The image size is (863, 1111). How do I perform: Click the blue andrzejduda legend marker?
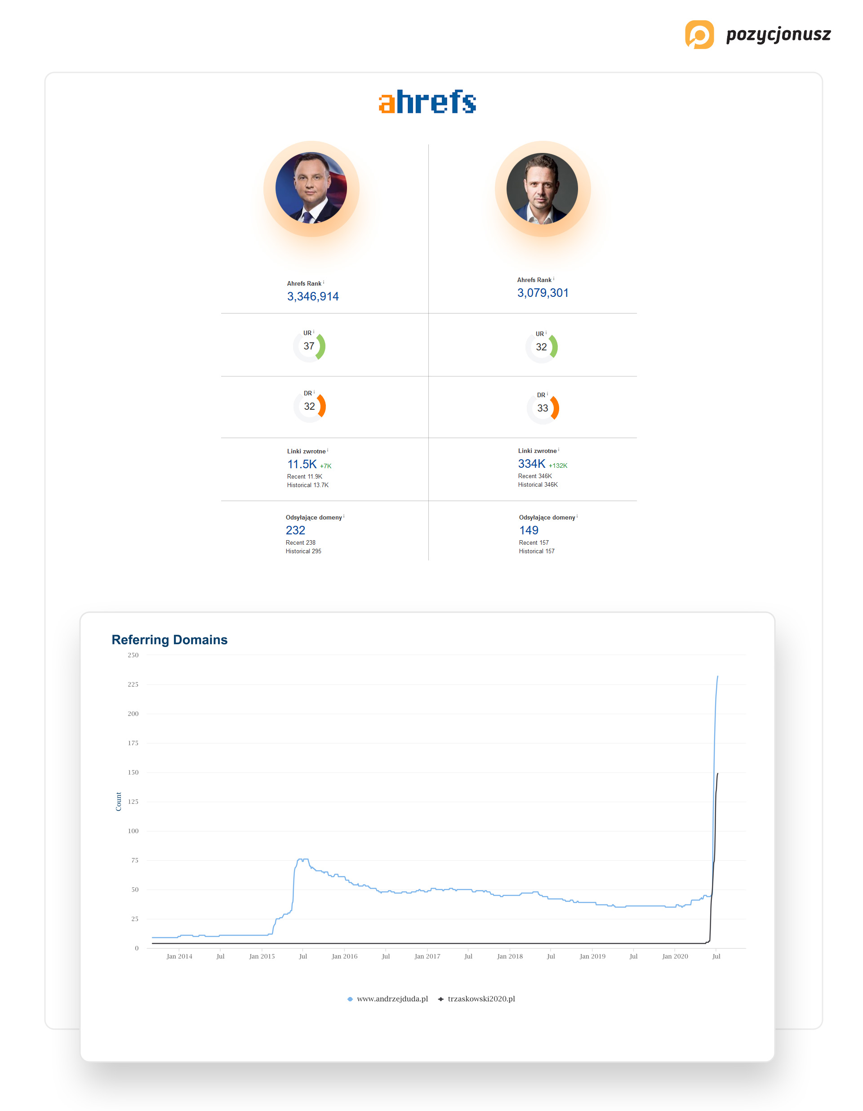click(x=350, y=999)
